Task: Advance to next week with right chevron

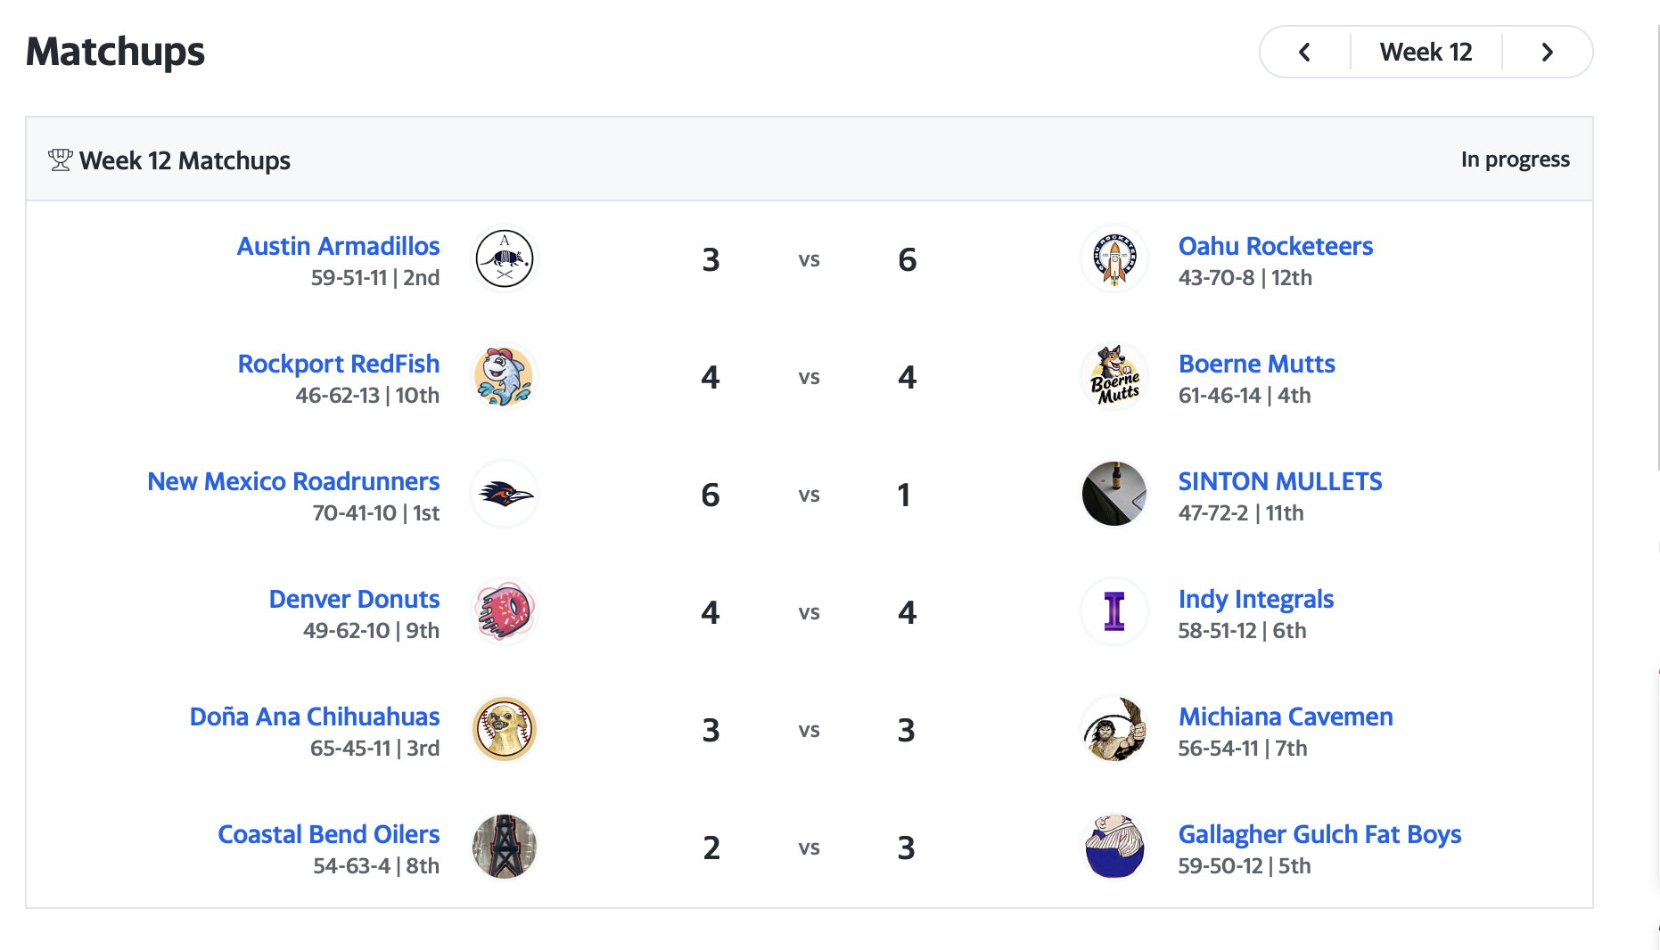Action: click(1548, 53)
